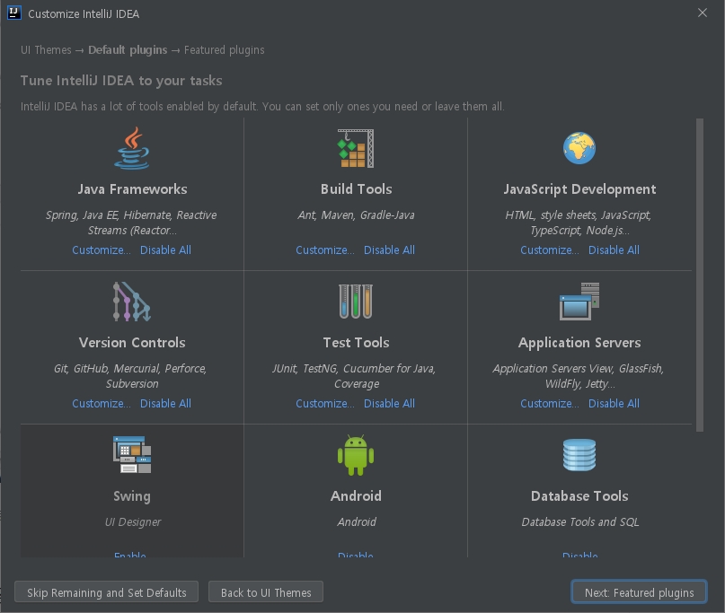The height and width of the screenshot is (613, 725).
Task: Select the Build Tools heading
Action: pos(356,189)
